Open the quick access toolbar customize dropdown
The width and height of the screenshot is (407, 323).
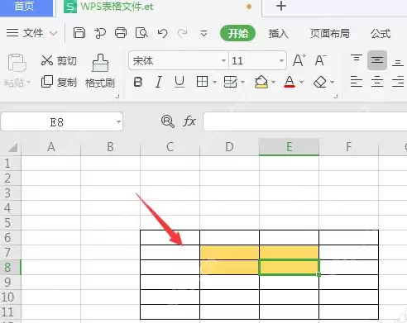(203, 34)
